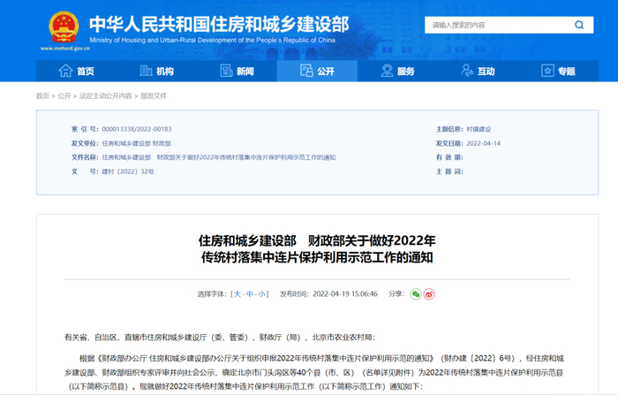Click the 互动 interaction icon
Screen dimensions: 618x395
click(x=467, y=71)
